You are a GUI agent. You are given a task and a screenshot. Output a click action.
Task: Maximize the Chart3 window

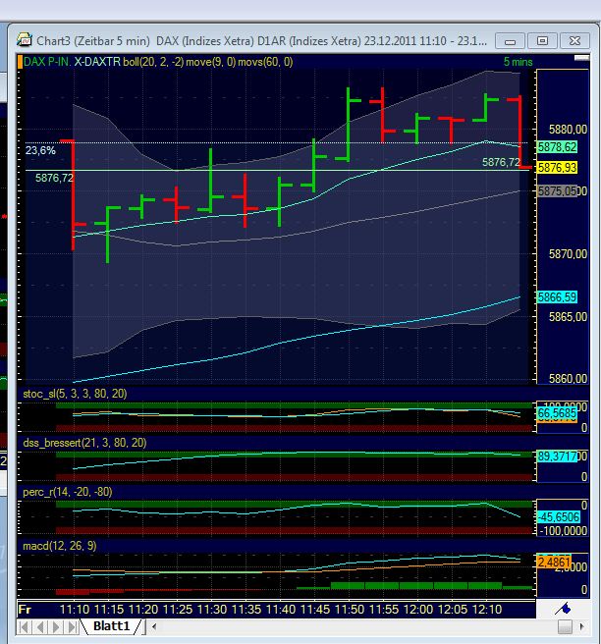click(x=540, y=41)
